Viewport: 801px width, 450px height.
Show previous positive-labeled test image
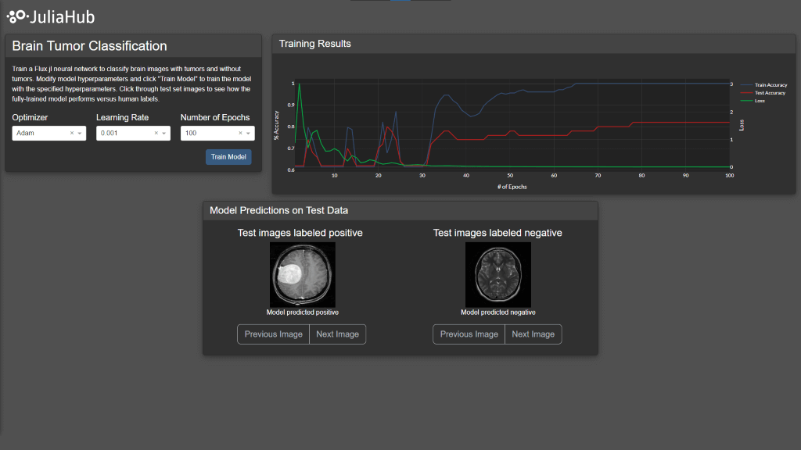(273, 334)
